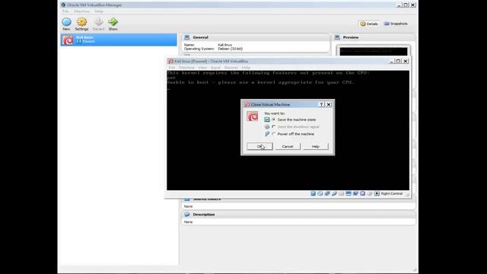This screenshot has height=274, width=487.
Task: Open Settings from the Manager toolbar
Action: click(x=81, y=22)
